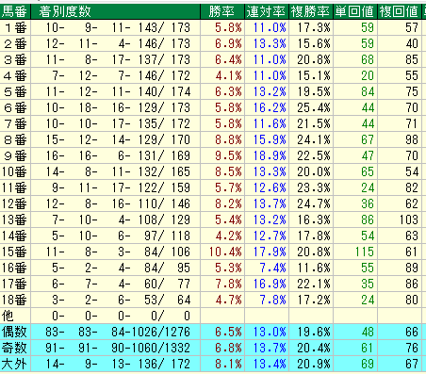This screenshot has width=426, height=374.
Task: Click the 6.5% win rate in 偶数 row
Action: pos(228,332)
